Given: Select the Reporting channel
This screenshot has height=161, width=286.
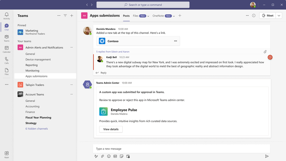Looking at the screenshot, I should pos(31,65).
